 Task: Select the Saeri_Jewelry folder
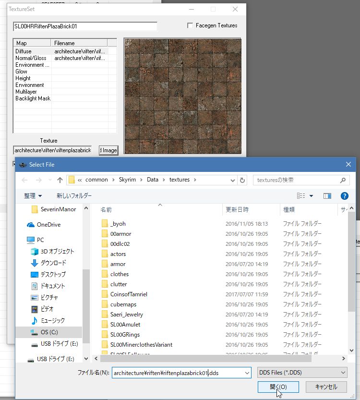click(122, 314)
